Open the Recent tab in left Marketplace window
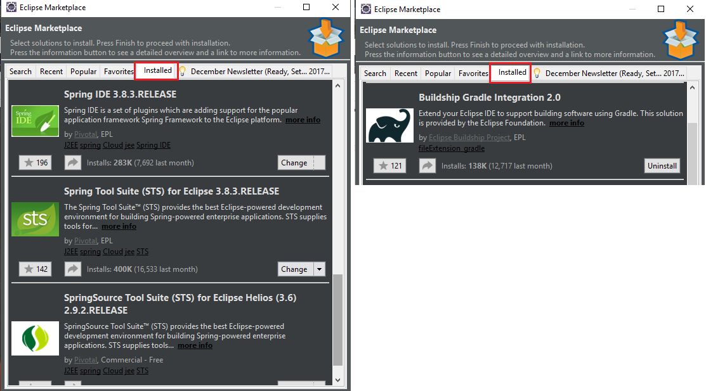The width and height of the screenshot is (706, 391). pyautogui.click(x=51, y=72)
